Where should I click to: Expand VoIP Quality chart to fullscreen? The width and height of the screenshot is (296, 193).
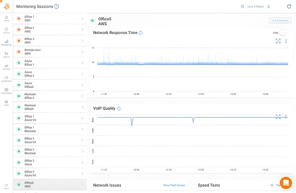pos(278,117)
